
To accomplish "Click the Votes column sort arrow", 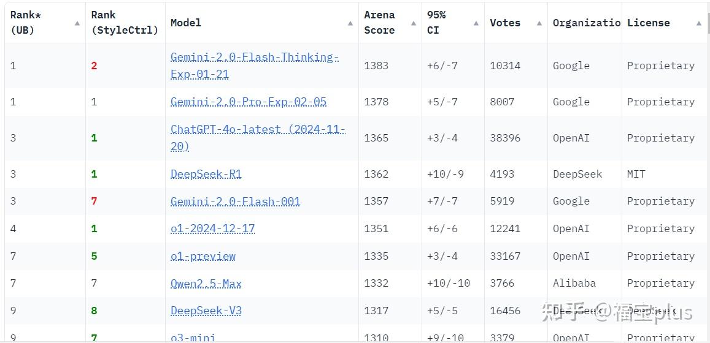I will point(539,23).
